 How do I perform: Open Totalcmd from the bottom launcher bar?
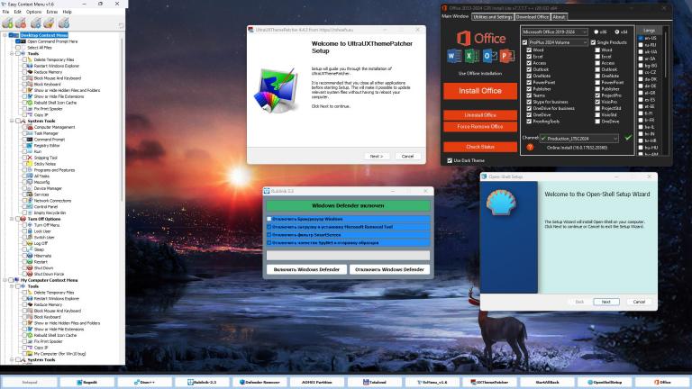[375, 382]
